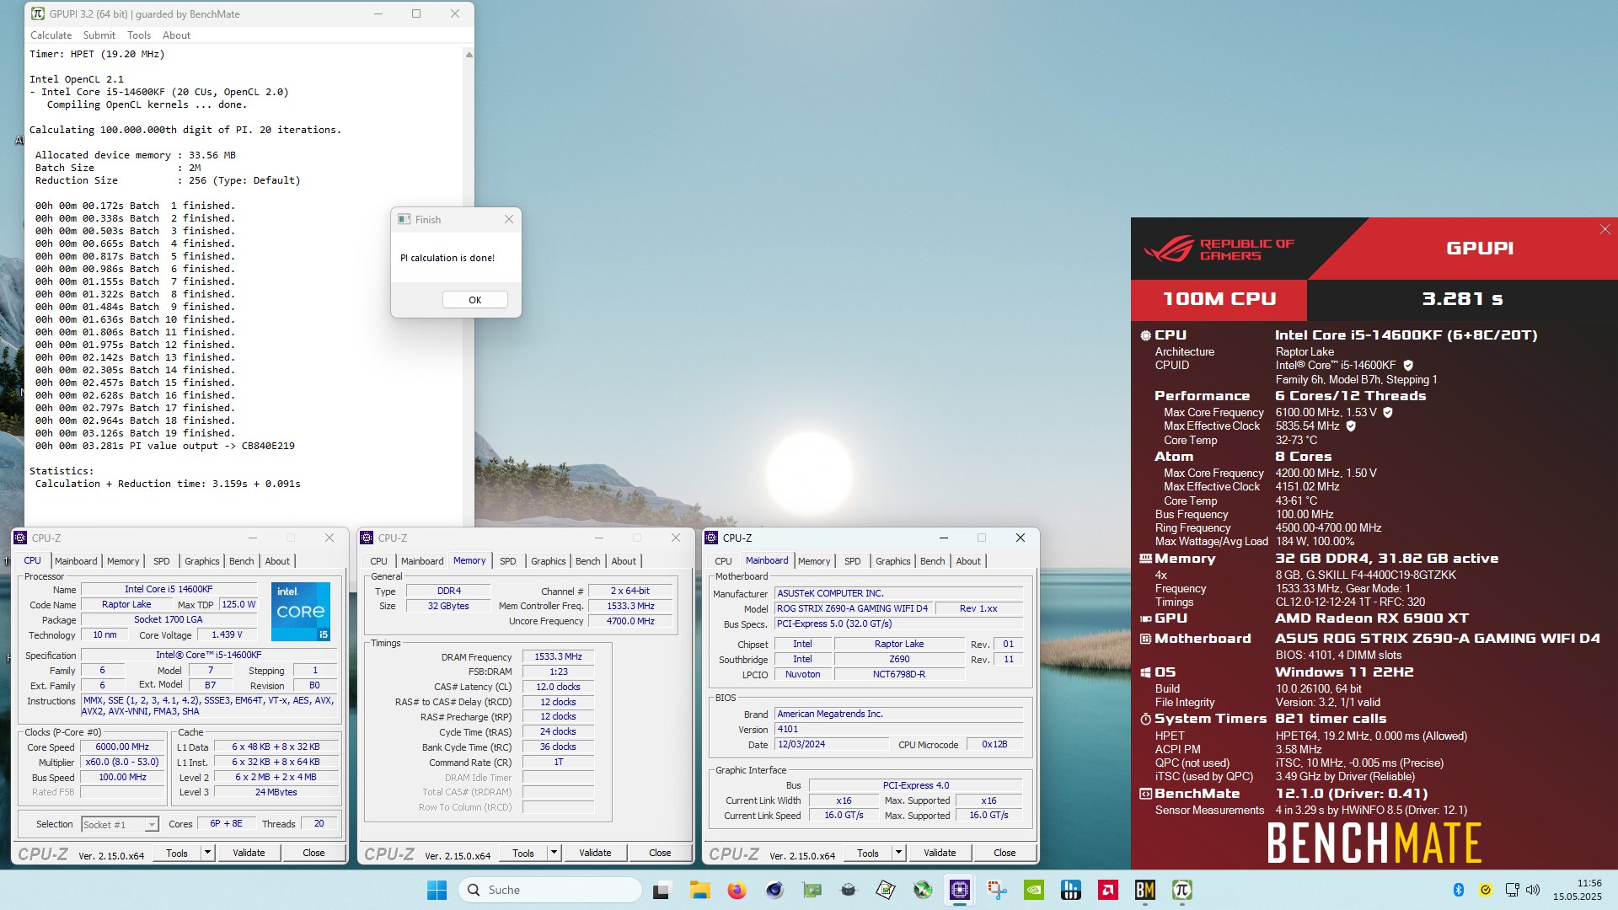Viewport: 1618px width, 910px height.
Task: Click the AMD Radeon RX 6900 XT entry
Action: [x=1371, y=618]
